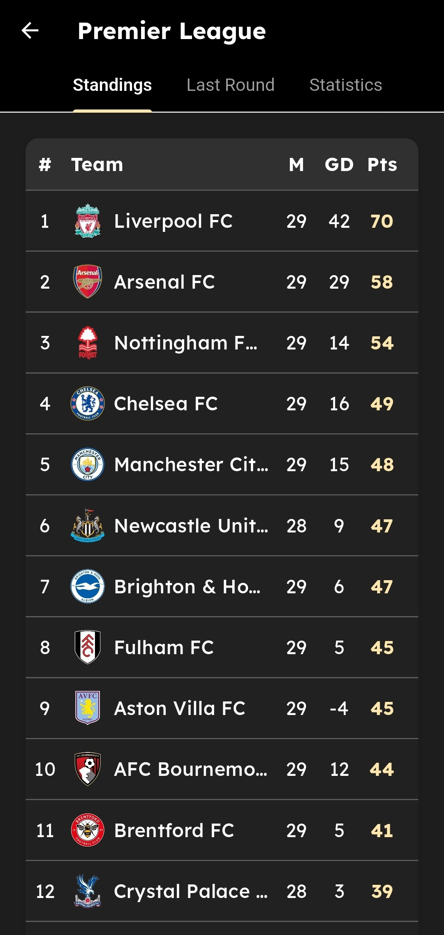Screen dimensions: 444x935
Task: Tap the Brighton & Hove Albion logo
Action: 88,586
